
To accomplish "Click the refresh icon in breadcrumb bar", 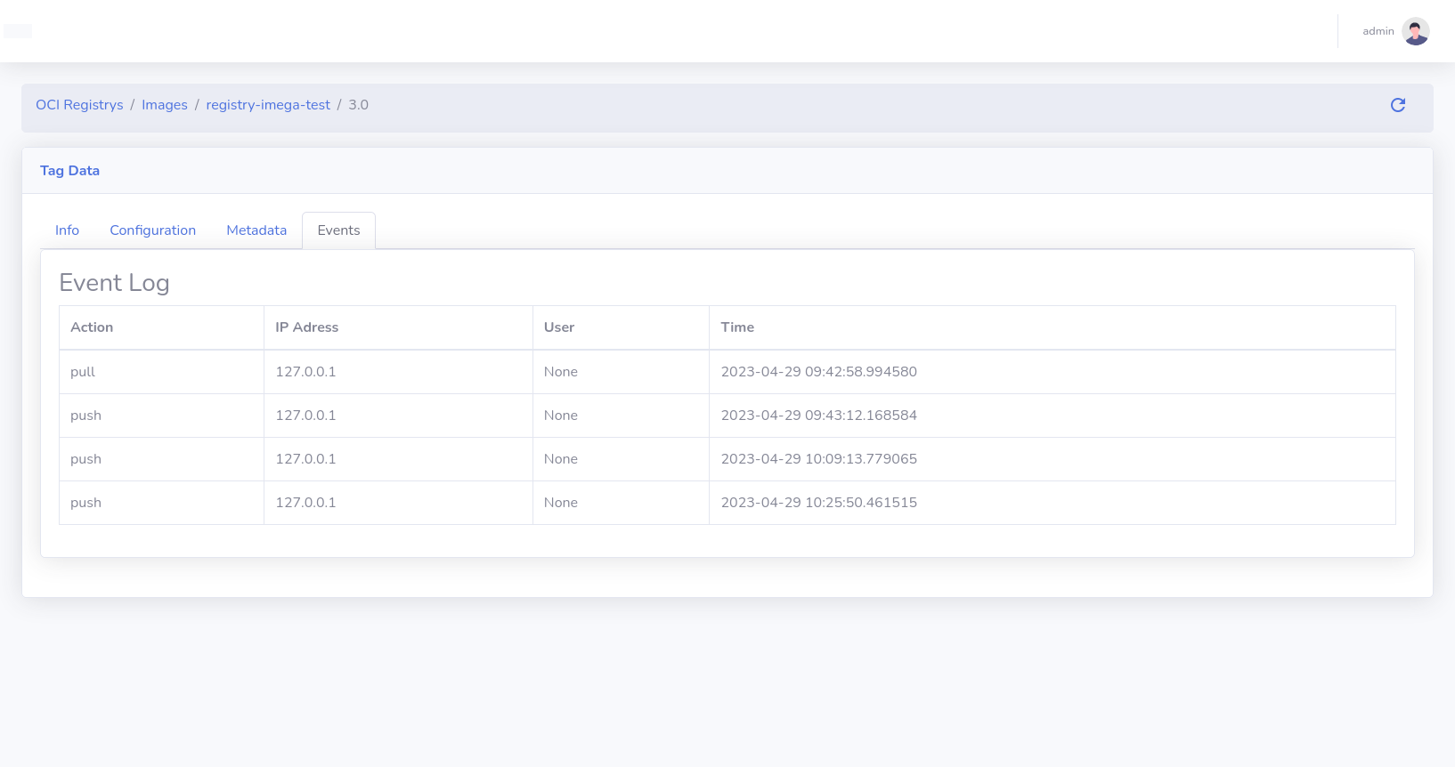I will point(1398,105).
